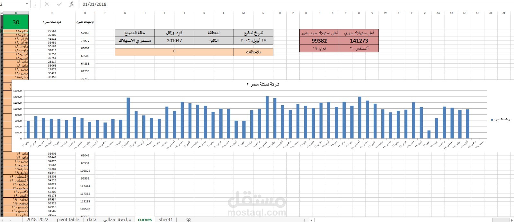Select the date cell ١٧ أبريل، ٢٠٠٢

pyautogui.click(x=253, y=41)
